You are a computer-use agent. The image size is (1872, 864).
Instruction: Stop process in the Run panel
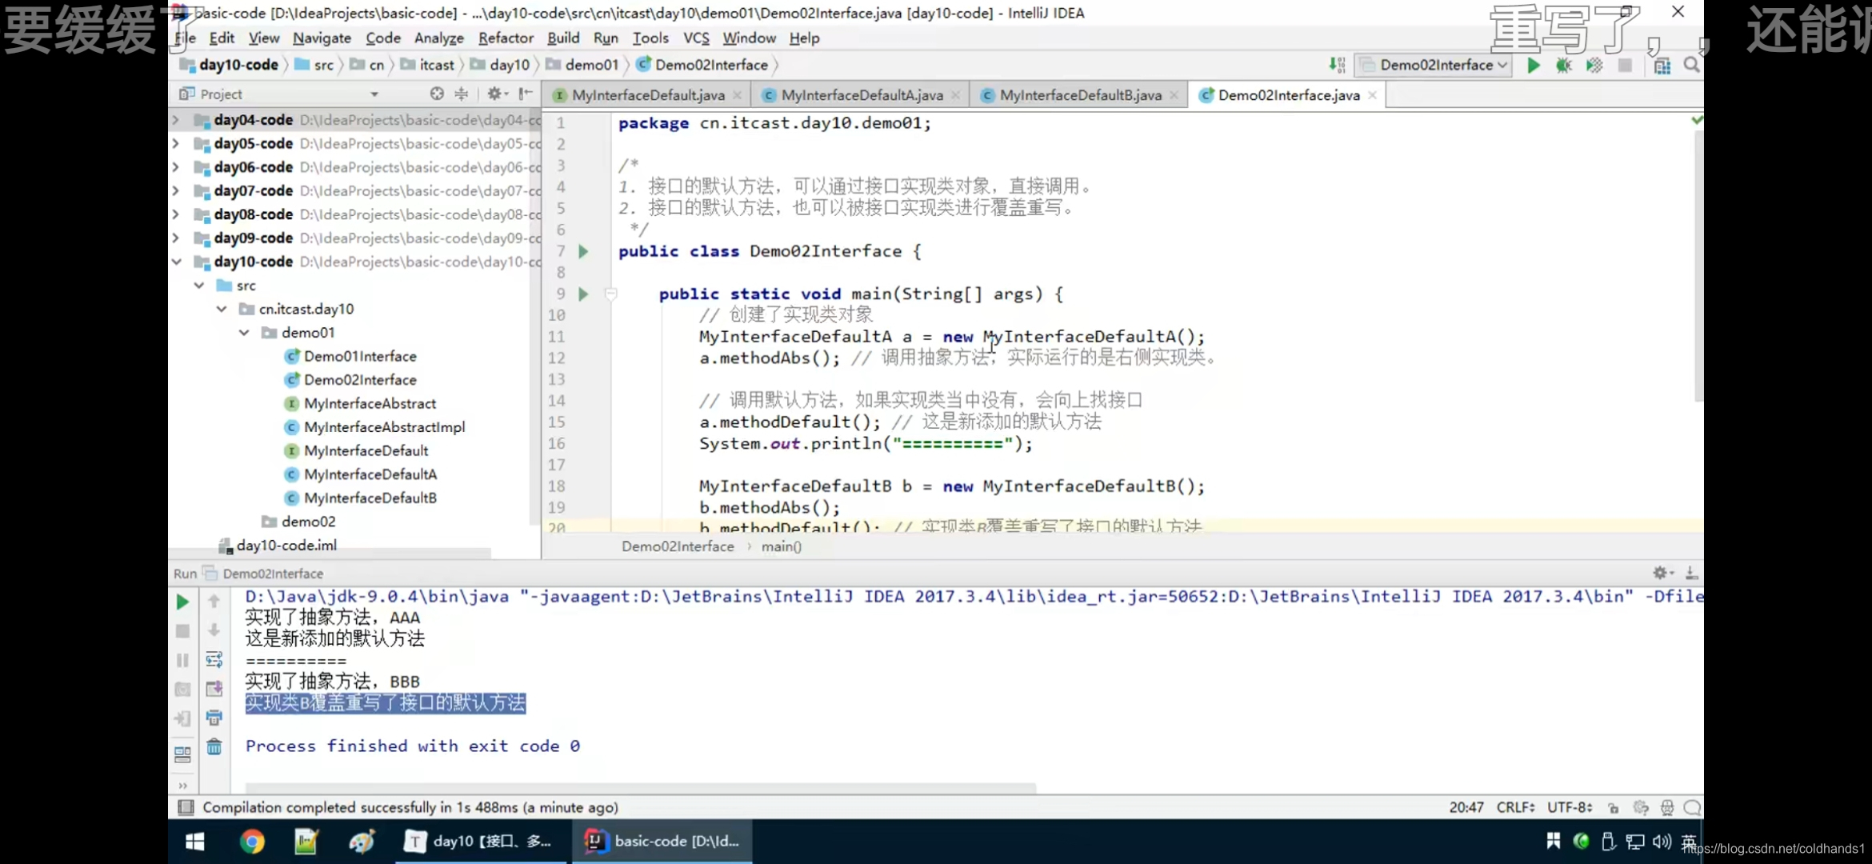[182, 631]
